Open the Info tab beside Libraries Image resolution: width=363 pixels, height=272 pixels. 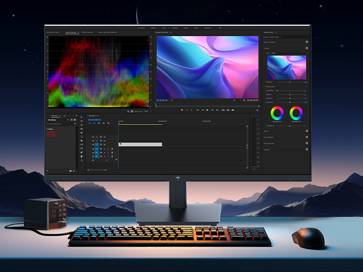[65, 115]
